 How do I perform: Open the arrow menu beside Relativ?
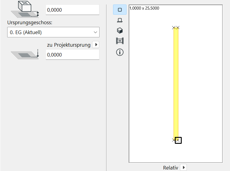(183, 167)
